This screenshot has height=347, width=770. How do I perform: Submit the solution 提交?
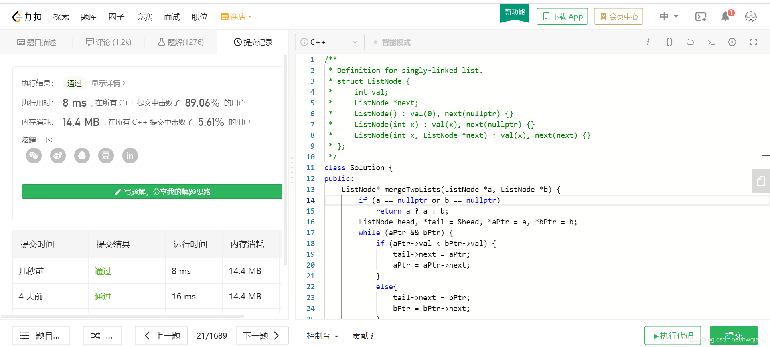pyautogui.click(x=734, y=335)
